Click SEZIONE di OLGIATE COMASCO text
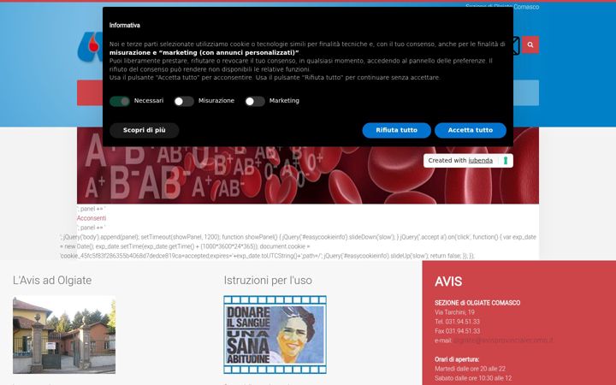 point(477,303)
